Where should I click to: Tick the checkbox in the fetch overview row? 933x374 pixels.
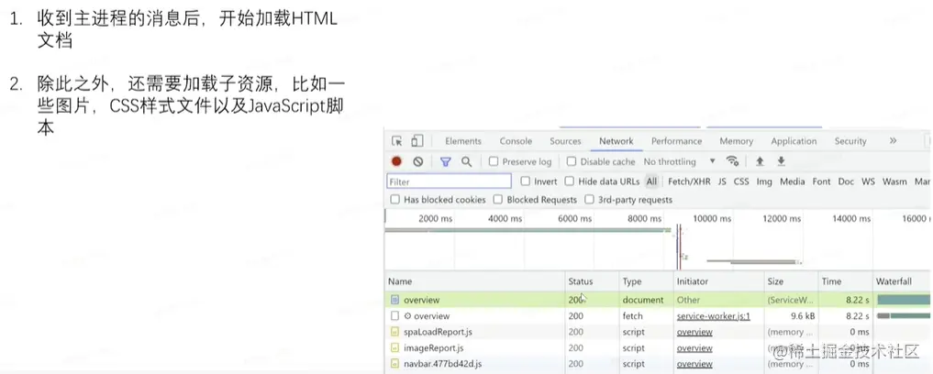394,315
